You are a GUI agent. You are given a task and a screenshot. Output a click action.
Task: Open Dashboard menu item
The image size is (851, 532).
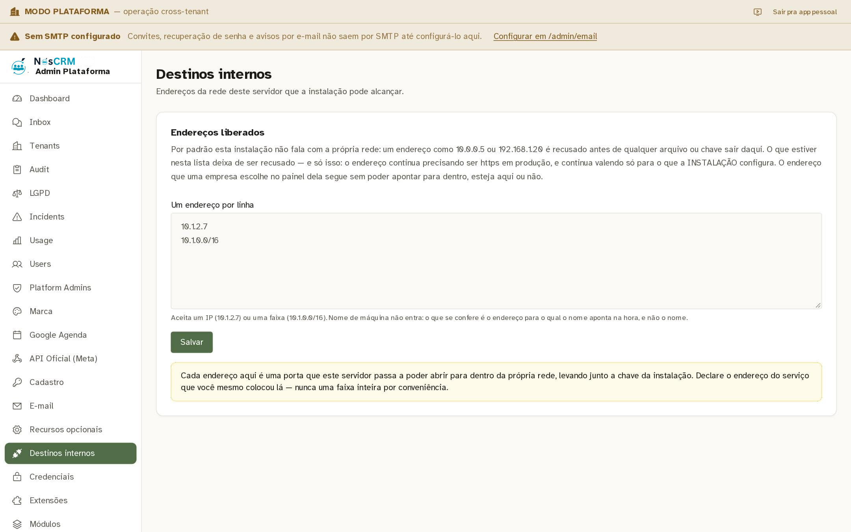click(71, 99)
